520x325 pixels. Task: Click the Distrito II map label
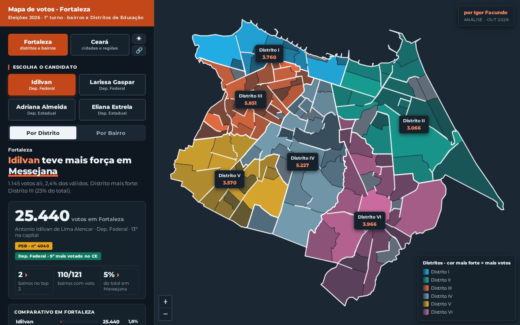coord(414,124)
